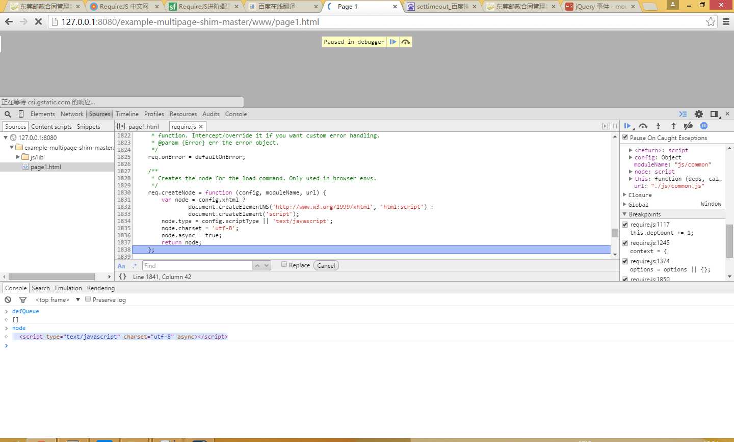Disable breakpoint at require.js:1245
This screenshot has height=442, width=734.
pyautogui.click(x=625, y=243)
